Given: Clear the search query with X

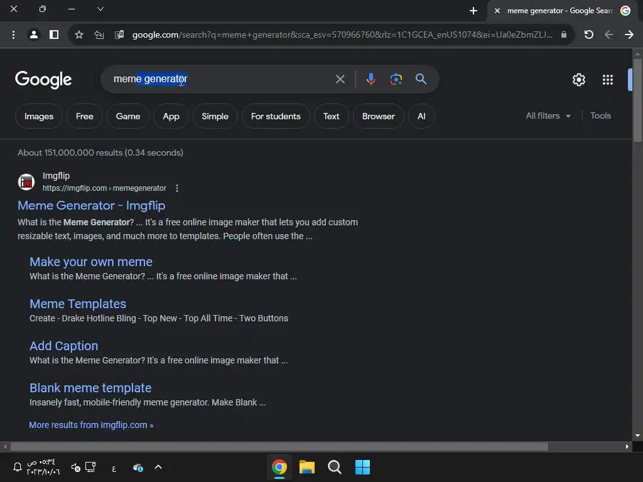Looking at the screenshot, I should tap(340, 79).
